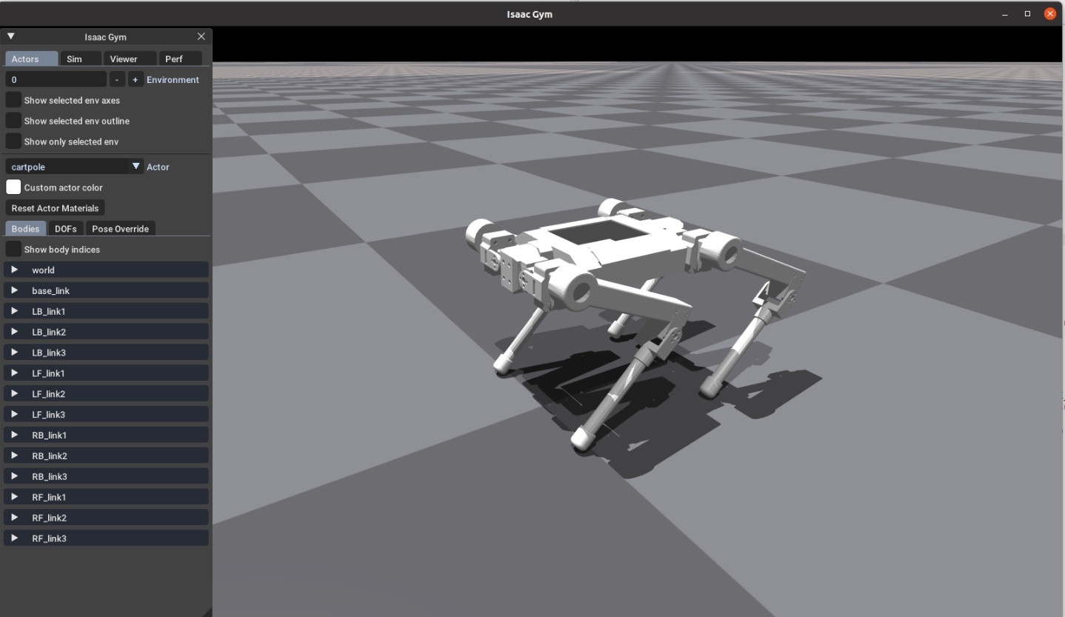
Task: Enable Show selected env axes
Action: (x=13, y=100)
